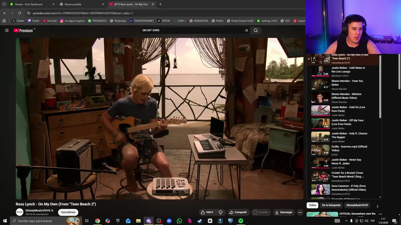401x225 pixels.
Task: Like the video with thumbs up 948 K
Action: click(207, 212)
